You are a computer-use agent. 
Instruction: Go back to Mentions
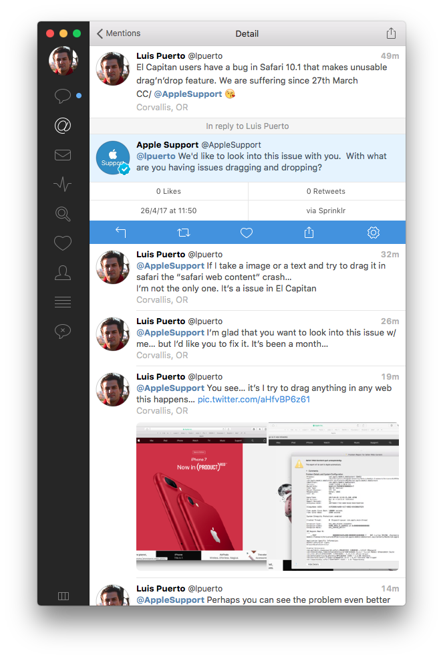point(118,33)
